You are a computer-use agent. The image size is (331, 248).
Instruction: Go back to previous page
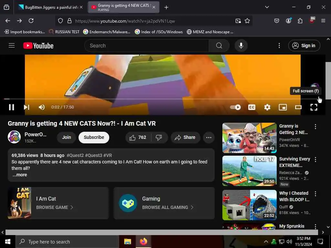coord(8,21)
